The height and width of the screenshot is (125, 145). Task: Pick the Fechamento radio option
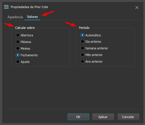click(27, 55)
